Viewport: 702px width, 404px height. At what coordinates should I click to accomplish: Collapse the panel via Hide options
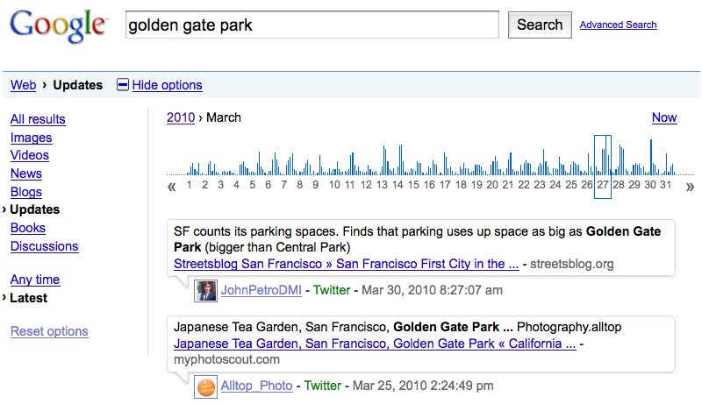coord(167,85)
